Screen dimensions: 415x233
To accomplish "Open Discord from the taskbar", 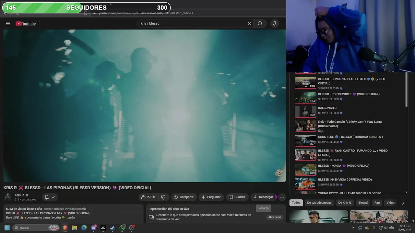I will click(x=94, y=228).
